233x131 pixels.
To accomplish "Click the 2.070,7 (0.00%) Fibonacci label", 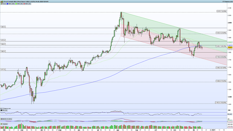I will (x=222, y=11).
